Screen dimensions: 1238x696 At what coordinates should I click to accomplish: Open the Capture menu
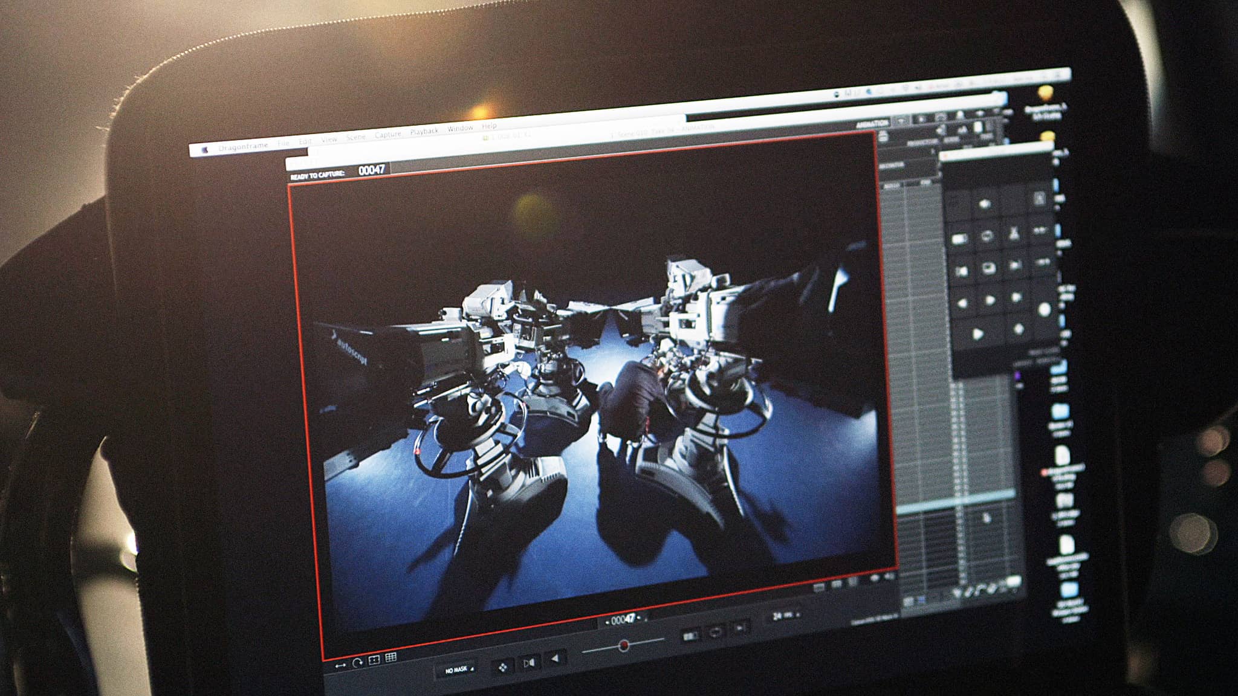click(x=388, y=134)
